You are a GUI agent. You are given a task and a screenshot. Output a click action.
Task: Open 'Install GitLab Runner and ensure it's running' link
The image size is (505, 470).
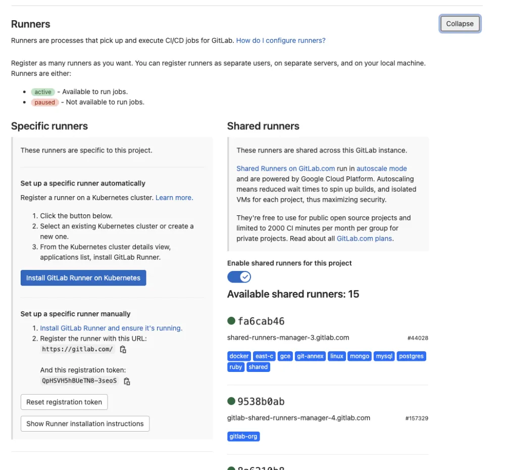pos(111,328)
